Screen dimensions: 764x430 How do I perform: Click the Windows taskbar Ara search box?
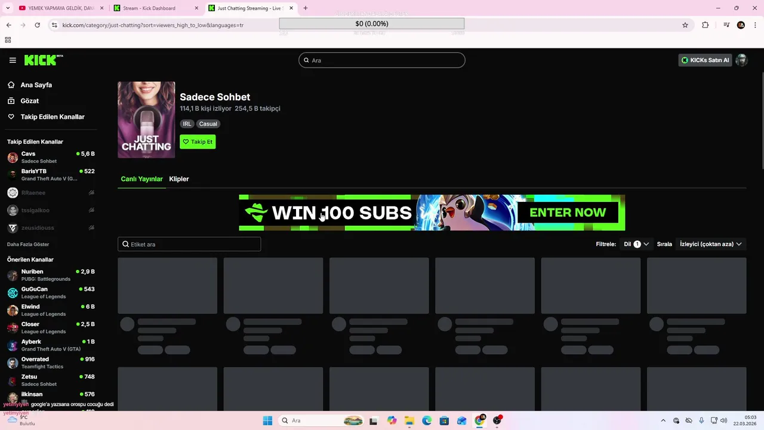point(321,420)
